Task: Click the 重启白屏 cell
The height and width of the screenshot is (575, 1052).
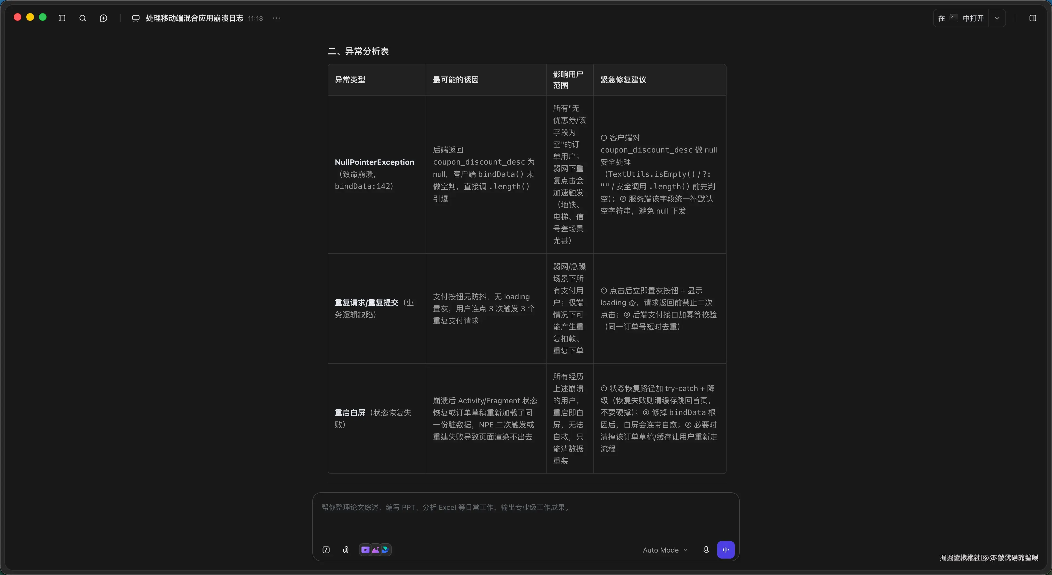Action: click(376, 418)
